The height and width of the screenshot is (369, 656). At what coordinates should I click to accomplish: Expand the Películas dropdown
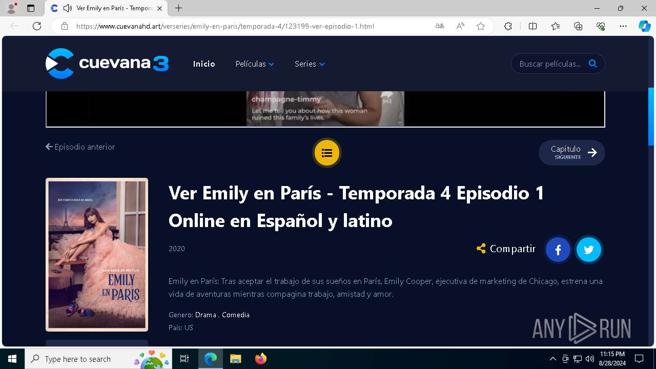click(255, 64)
